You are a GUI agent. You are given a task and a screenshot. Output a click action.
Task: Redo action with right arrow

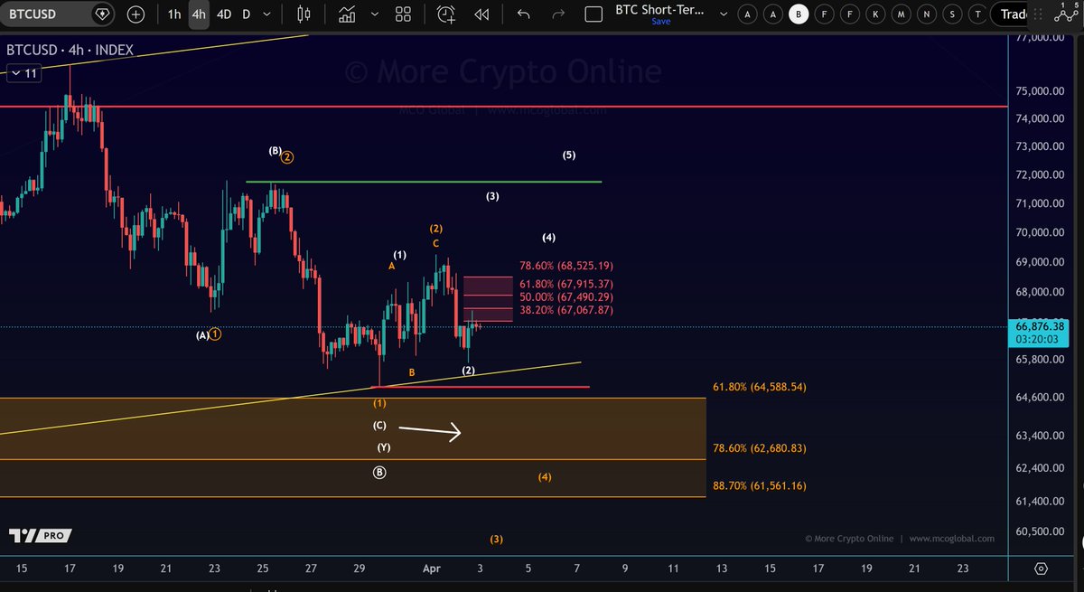[x=558, y=14]
